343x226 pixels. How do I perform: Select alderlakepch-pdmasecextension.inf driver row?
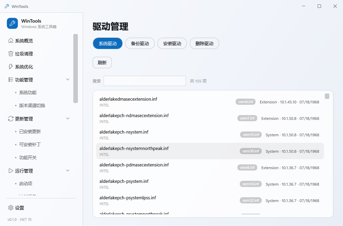click(x=210, y=168)
